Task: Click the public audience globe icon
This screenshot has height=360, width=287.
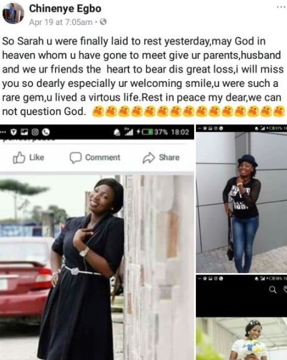Action: pyautogui.click(x=103, y=22)
